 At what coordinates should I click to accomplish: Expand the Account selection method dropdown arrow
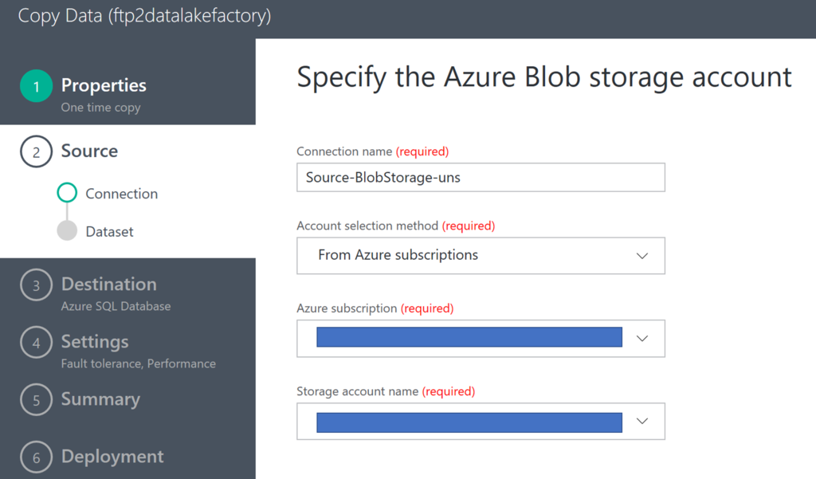tap(642, 256)
